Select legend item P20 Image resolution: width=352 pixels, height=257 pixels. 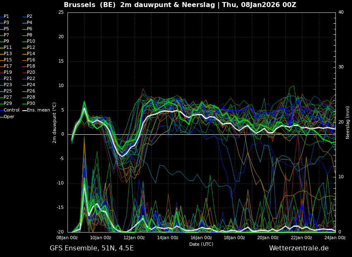click(29, 73)
